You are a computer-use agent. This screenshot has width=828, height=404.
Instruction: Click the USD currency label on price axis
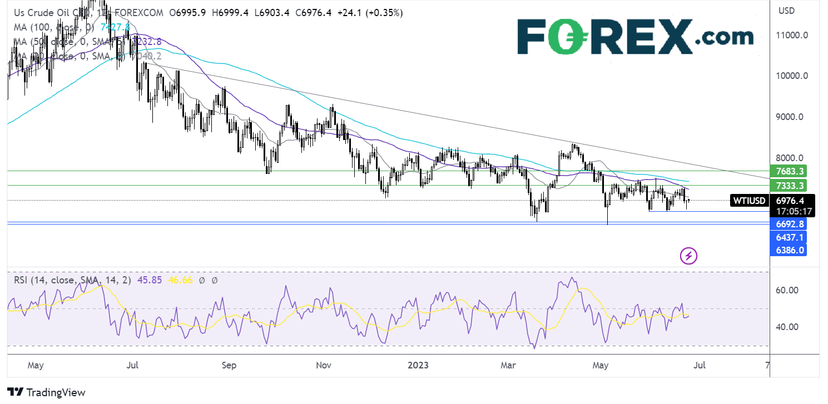point(787,11)
